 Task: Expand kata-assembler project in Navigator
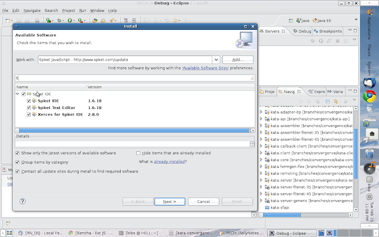point(261,126)
